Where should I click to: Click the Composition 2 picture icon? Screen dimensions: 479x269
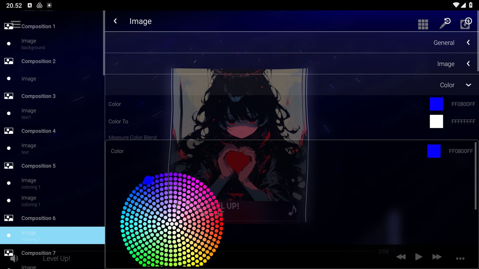click(9, 61)
